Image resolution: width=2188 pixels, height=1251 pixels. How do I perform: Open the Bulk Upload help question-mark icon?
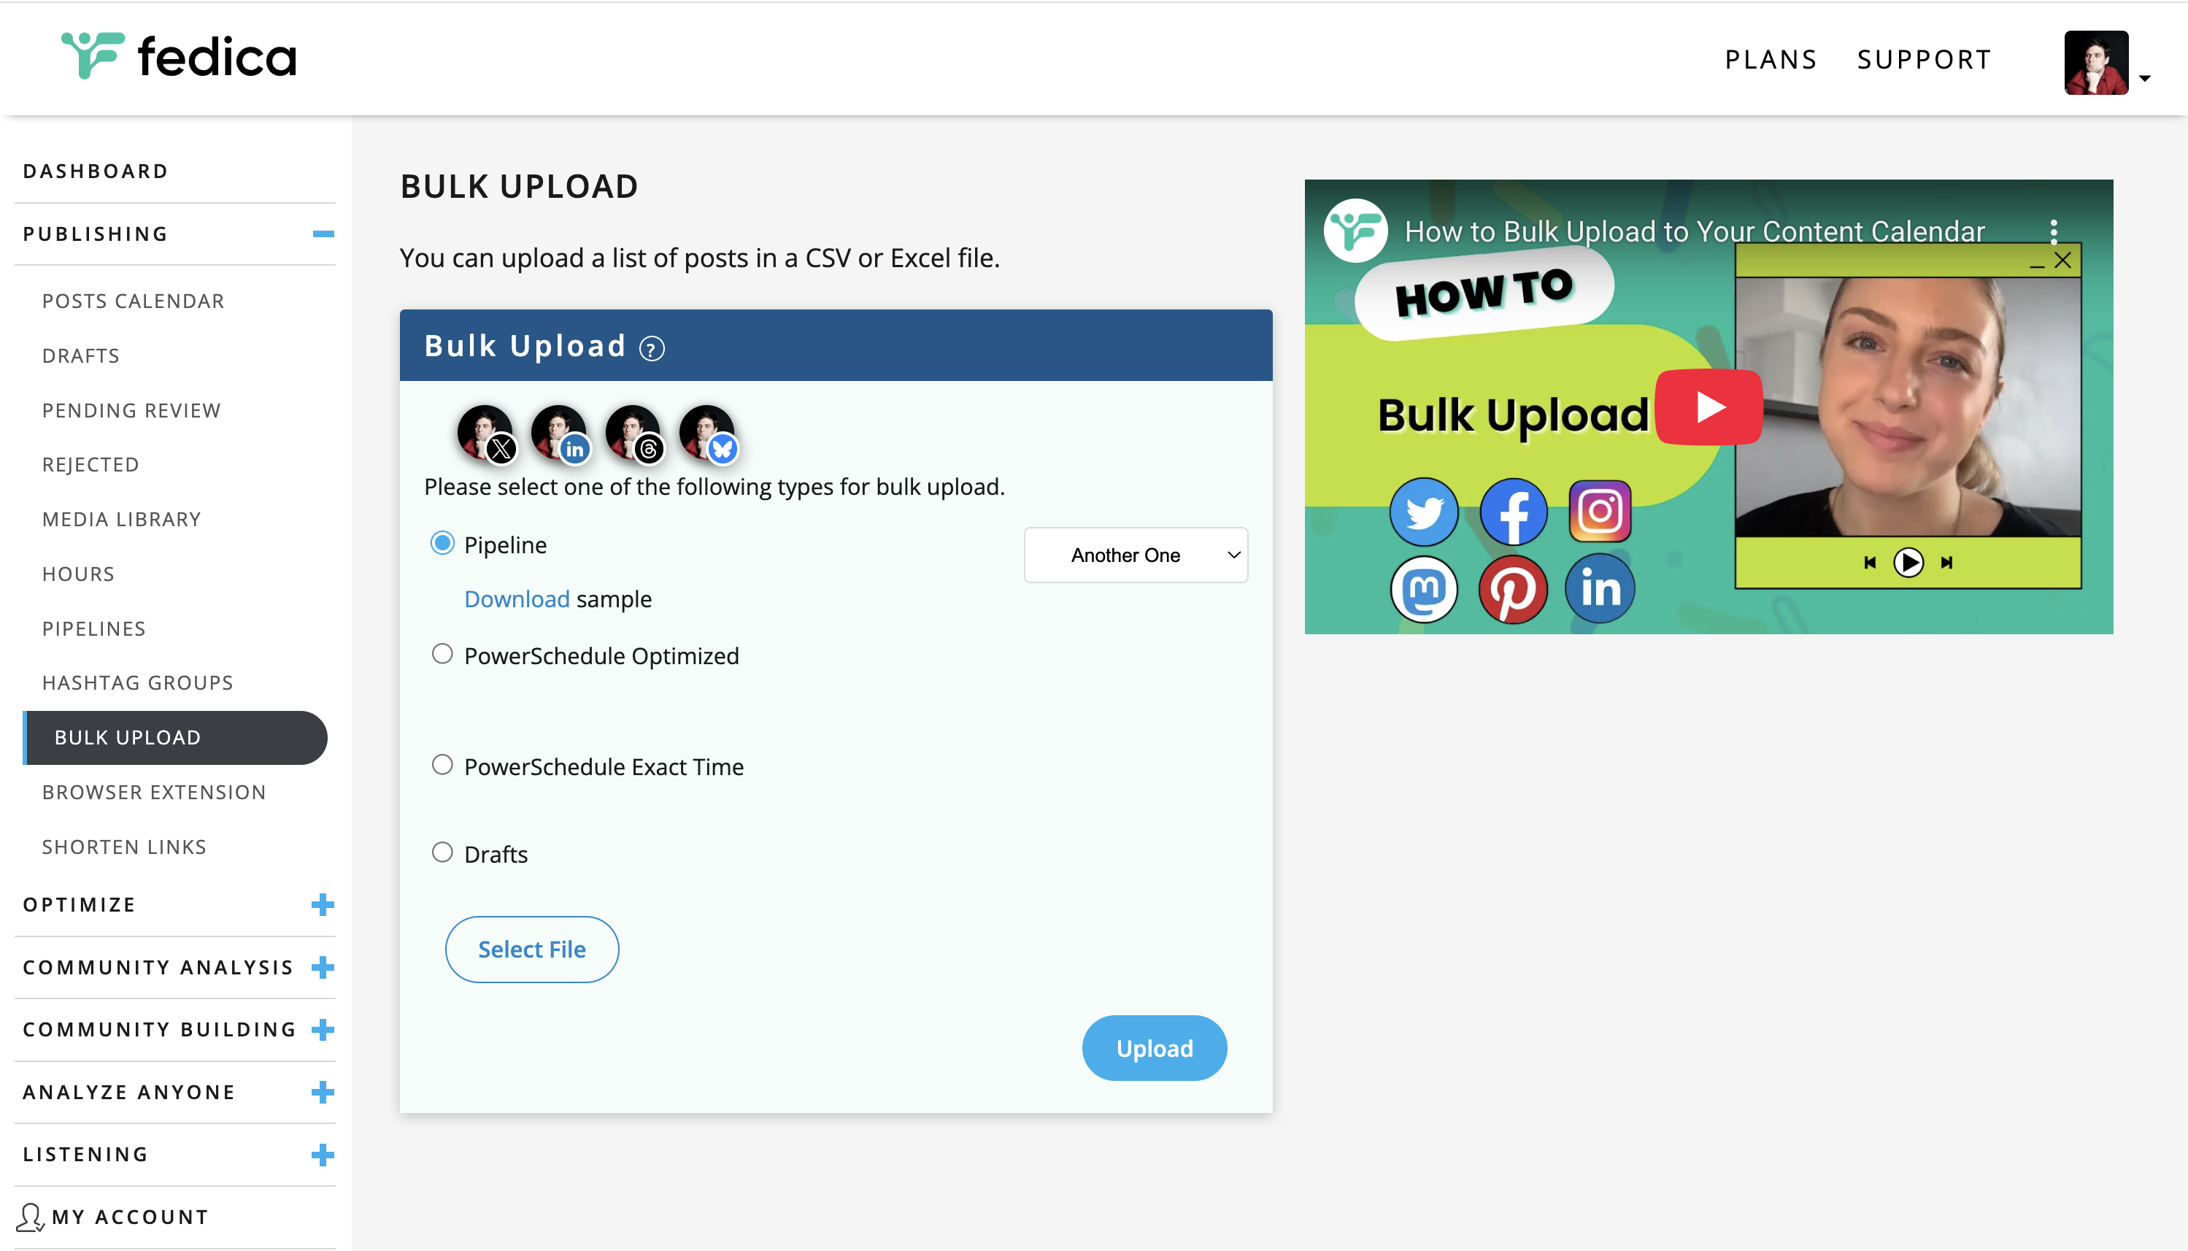[652, 348]
